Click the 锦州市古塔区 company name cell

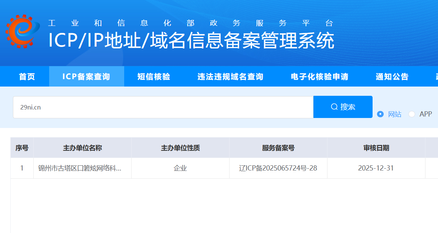[x=82, y=168]
